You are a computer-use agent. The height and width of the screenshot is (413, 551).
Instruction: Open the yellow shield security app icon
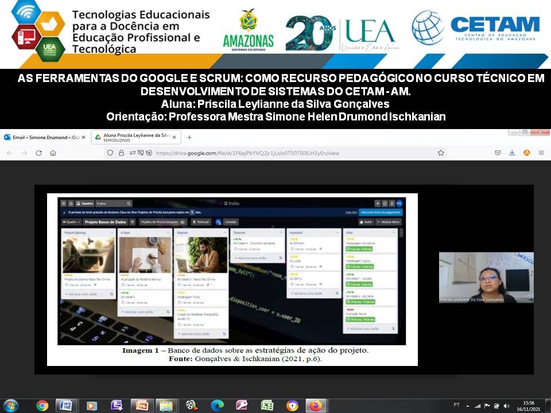click(x=292, y=406)
